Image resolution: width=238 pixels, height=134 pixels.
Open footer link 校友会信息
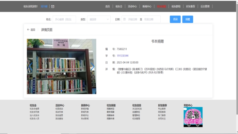tap(34, 109)
